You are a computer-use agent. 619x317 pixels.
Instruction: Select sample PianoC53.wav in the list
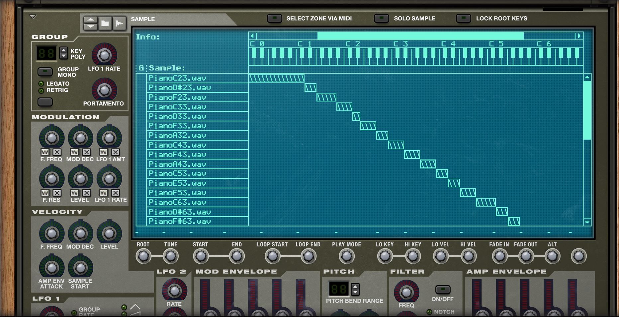pyautogui.click(x=198, y=174)
